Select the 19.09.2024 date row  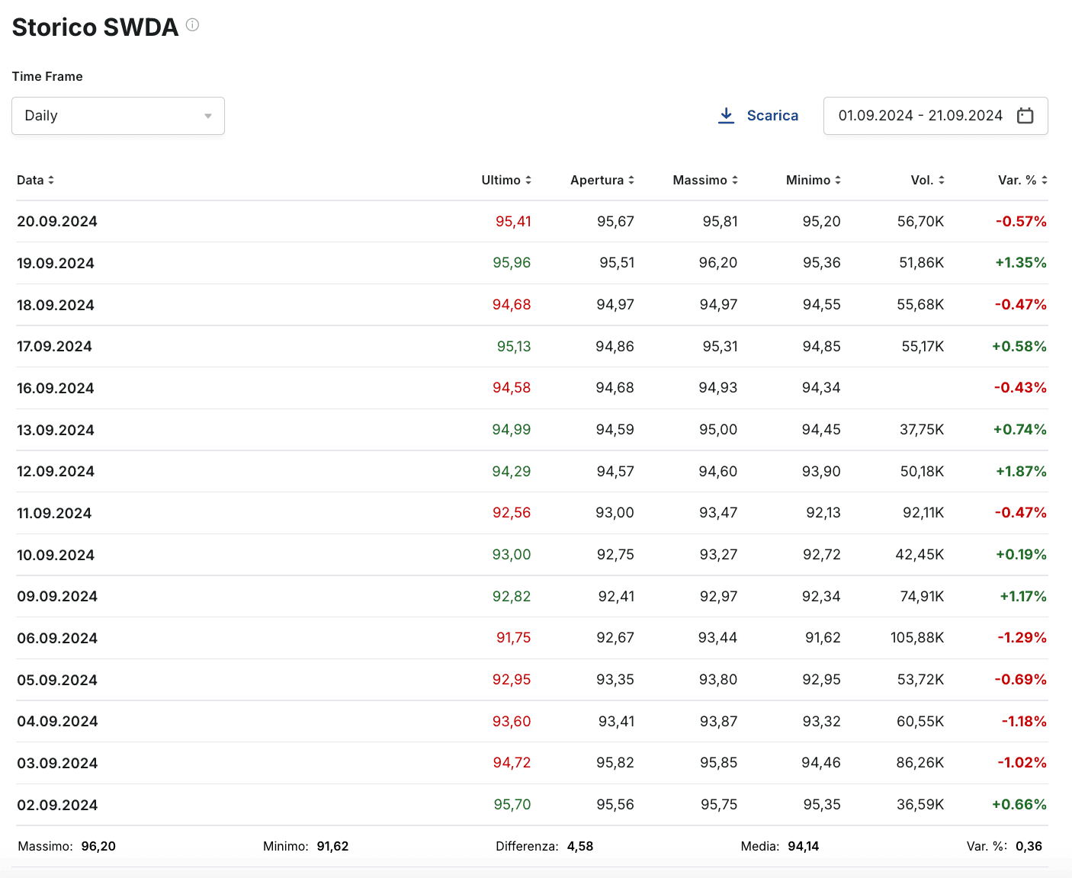click(x=532, y=263)
